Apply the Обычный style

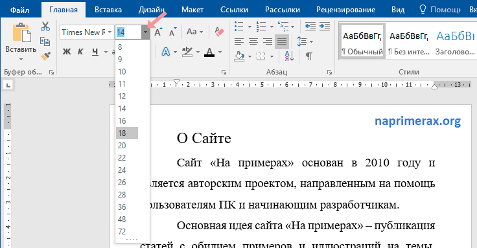362,41
